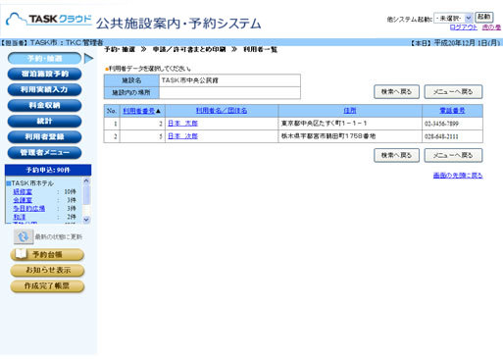Click 利用者一覧 in the breadcrumb
Viewport: 503px width, 359px height.
pyautogui.click(x=261, y=50)
